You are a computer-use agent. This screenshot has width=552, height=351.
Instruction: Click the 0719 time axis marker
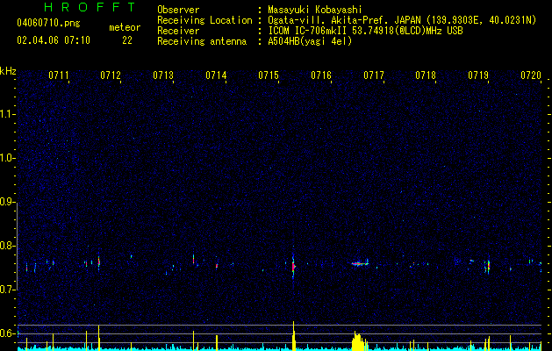coord(478,75)
